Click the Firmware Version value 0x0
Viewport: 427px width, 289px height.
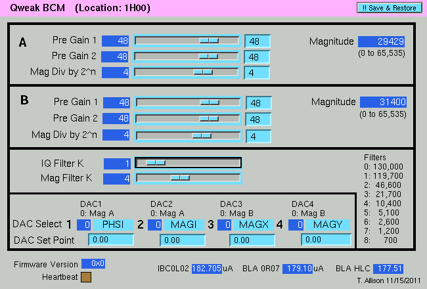(93, 263)
